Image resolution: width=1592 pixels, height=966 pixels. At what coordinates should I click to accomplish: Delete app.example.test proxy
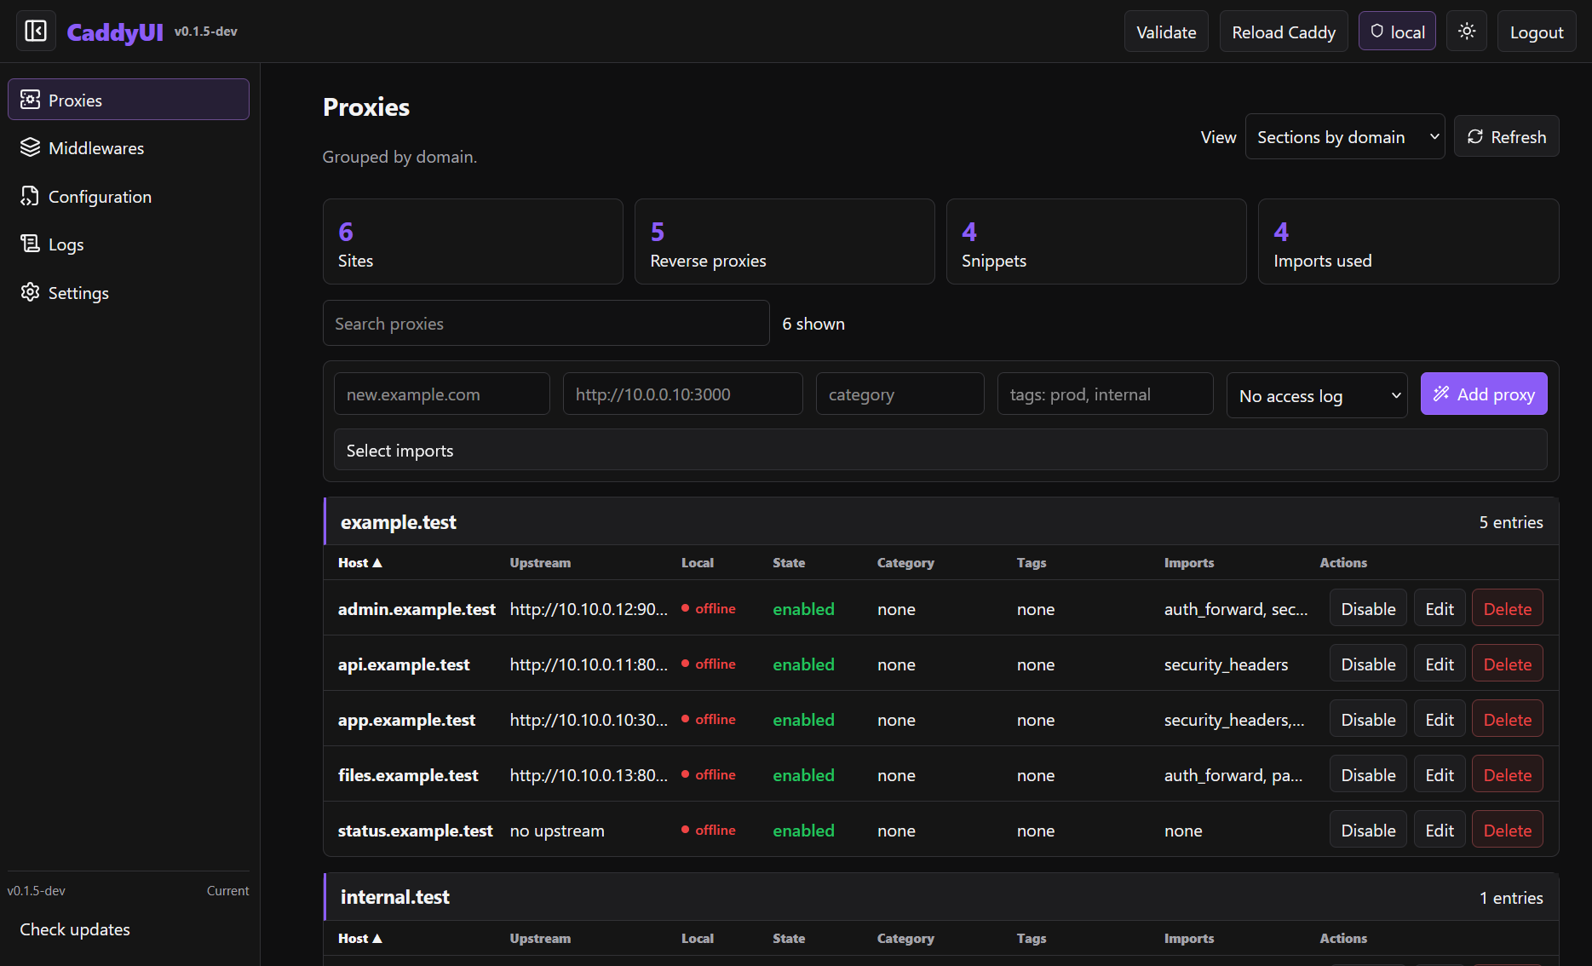point(1508,719)
